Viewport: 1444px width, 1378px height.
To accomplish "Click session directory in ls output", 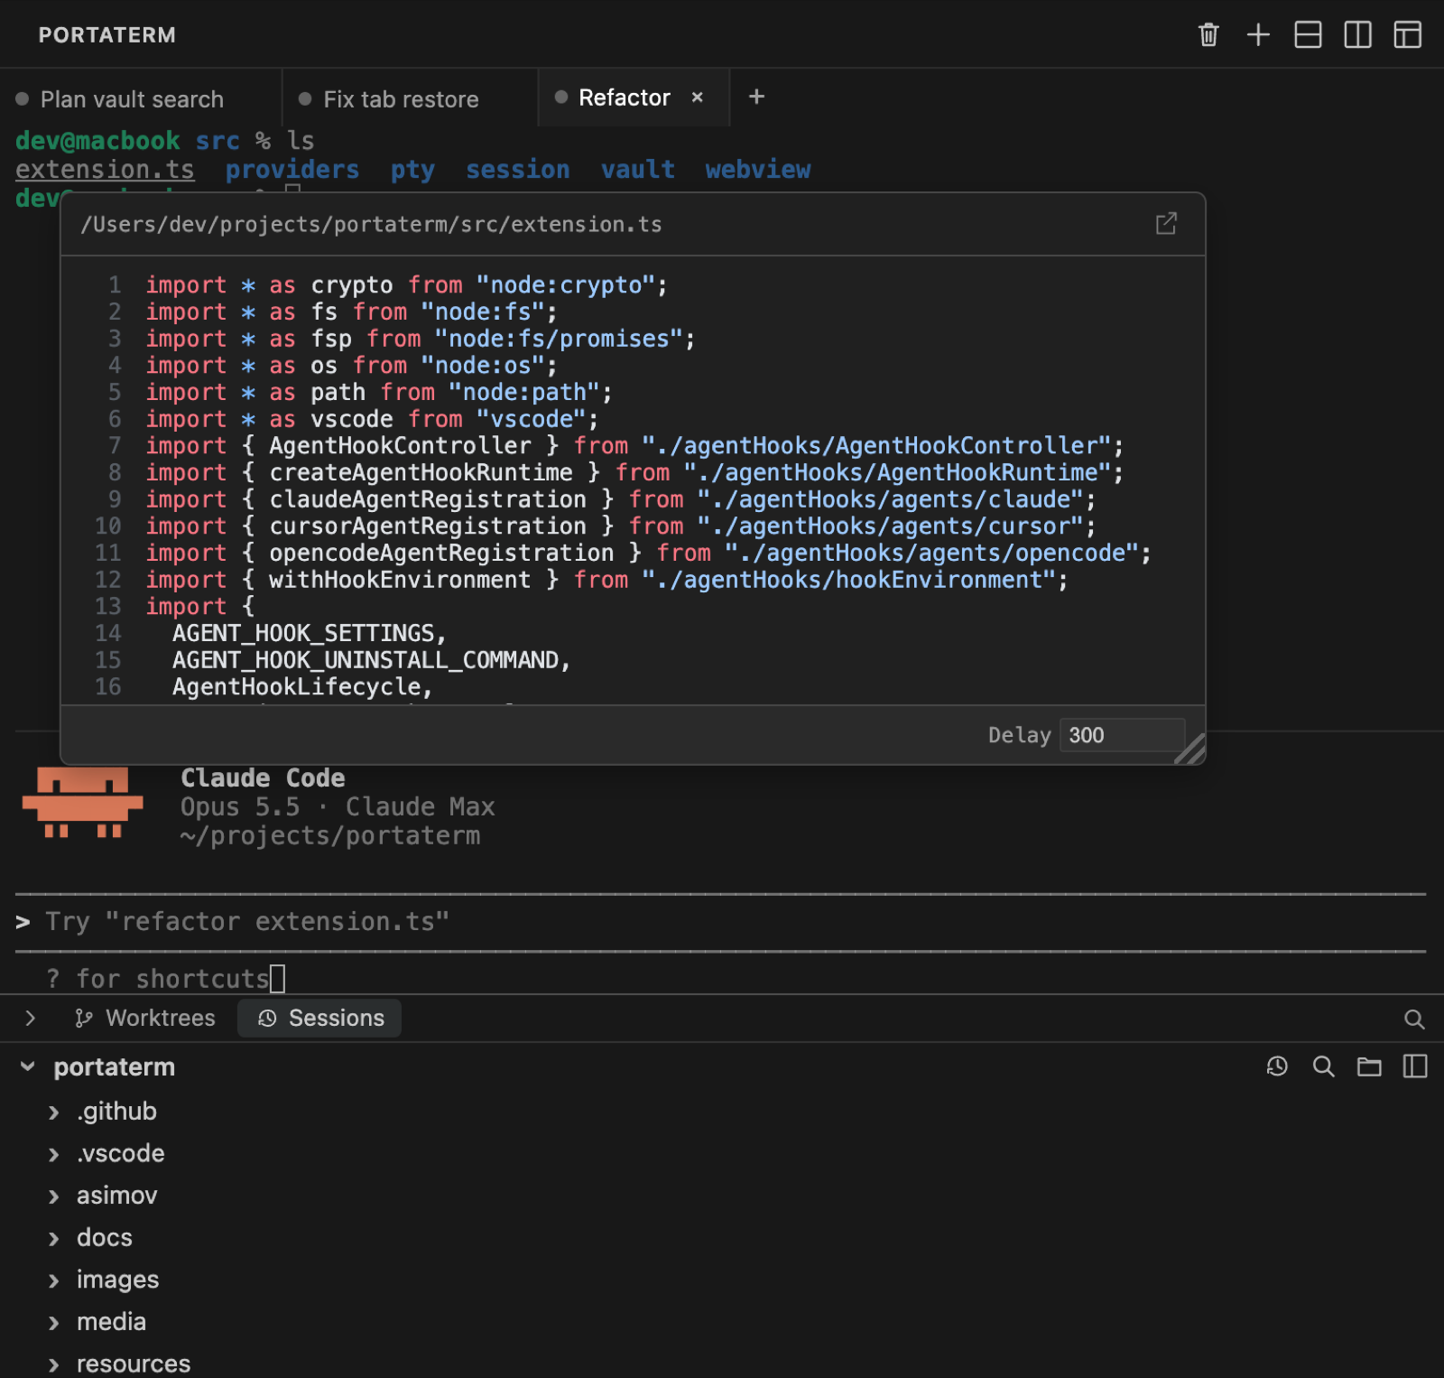I will [518, 170].
